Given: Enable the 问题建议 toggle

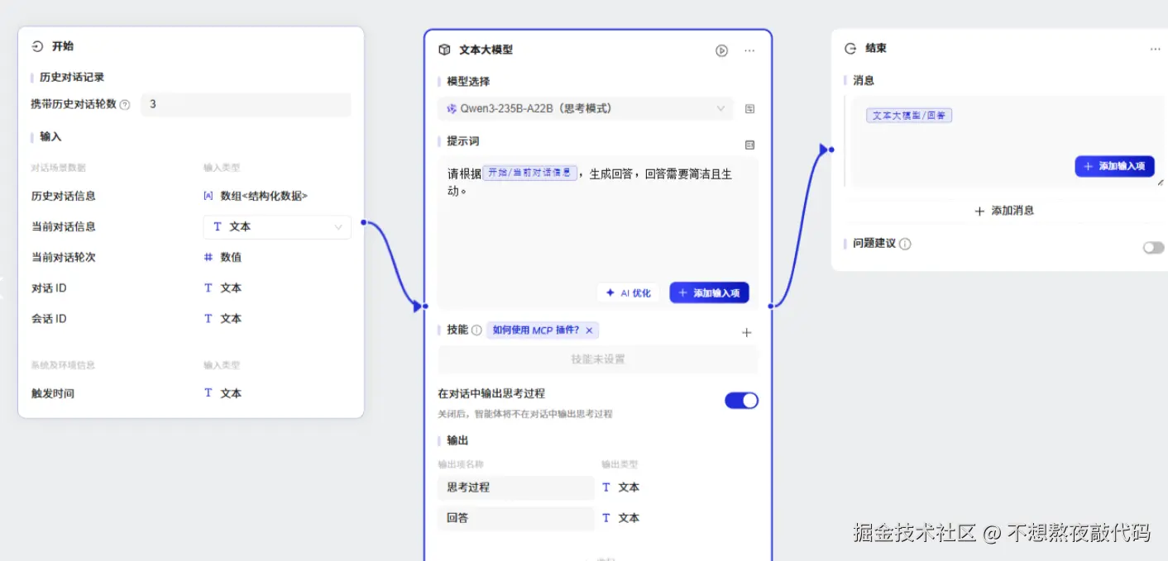Looking at the screenshot, I should [1153, 247].
